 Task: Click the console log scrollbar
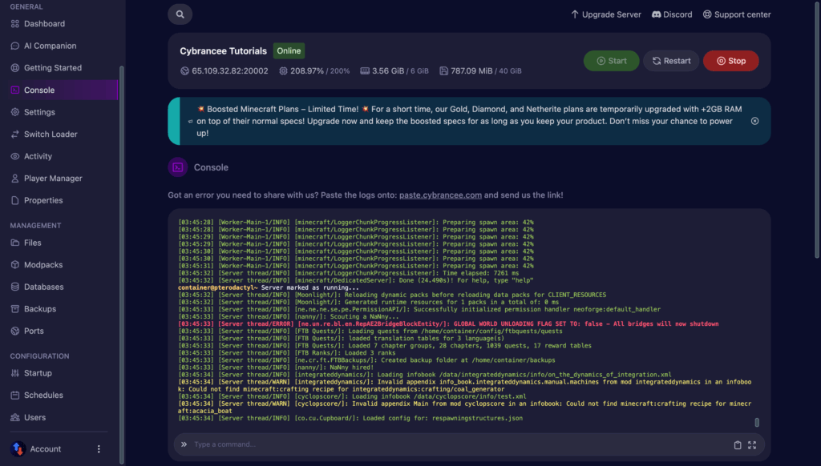757,422
